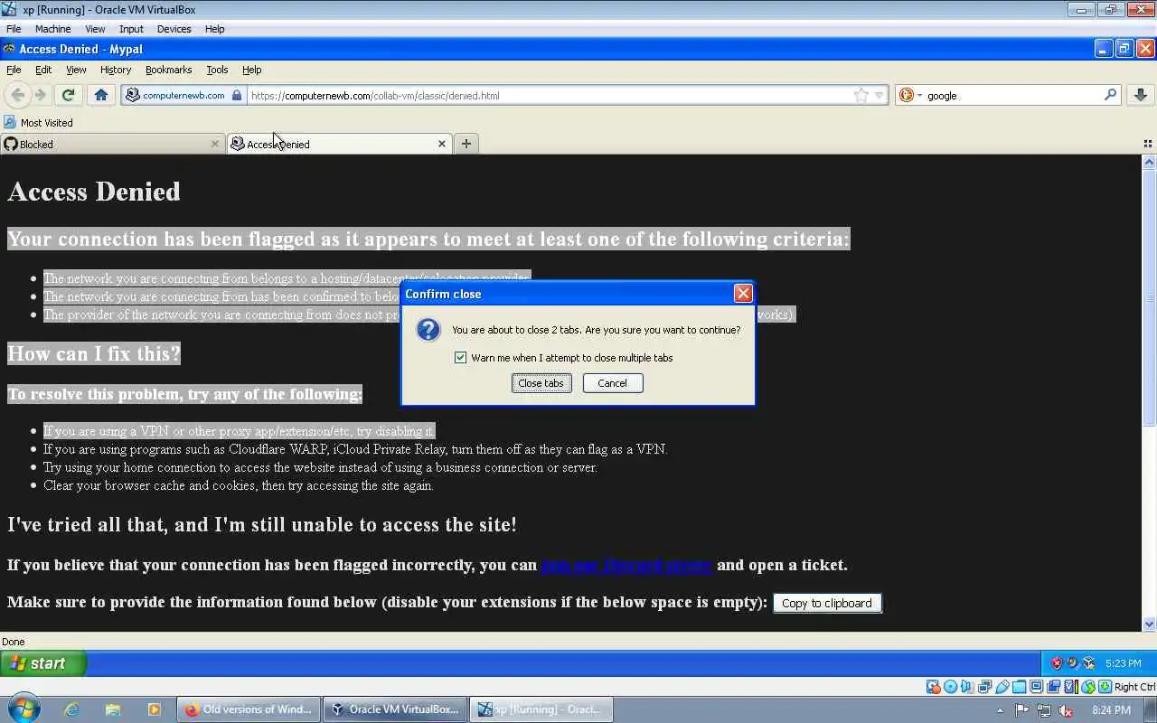Click VirtualBox display indicator
Image resolution: width=1157 pixels, height=723 pixels.
click(1036, 687)
